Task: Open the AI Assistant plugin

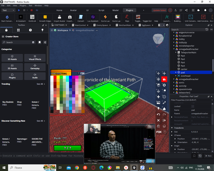Action: click(x=21, y=18)
